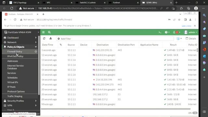Expand Security Profiles menu
This screenshot has height=117, width=208.
click(x=20, y=101)
